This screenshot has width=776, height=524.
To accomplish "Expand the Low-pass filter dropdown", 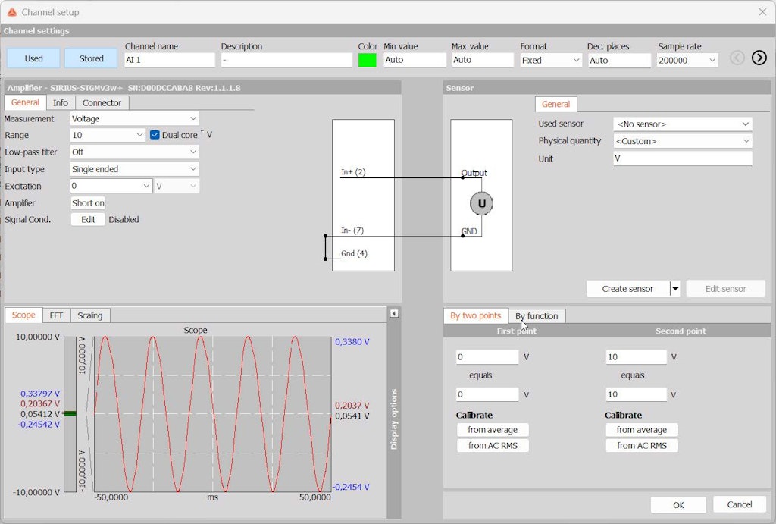I will pyautogui.click(x=135, y=152).
